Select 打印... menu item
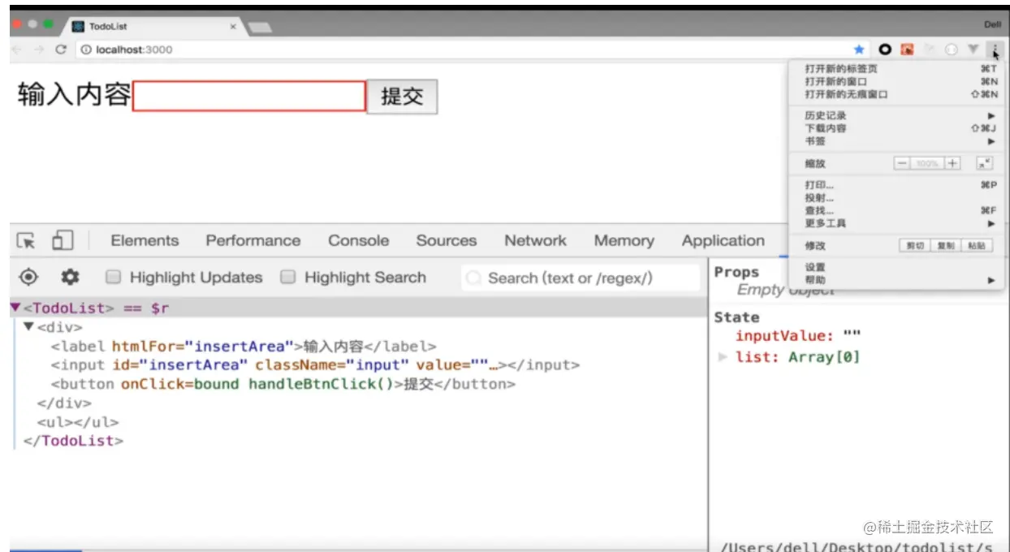1010x552 pixels. (x=896, y=185)
